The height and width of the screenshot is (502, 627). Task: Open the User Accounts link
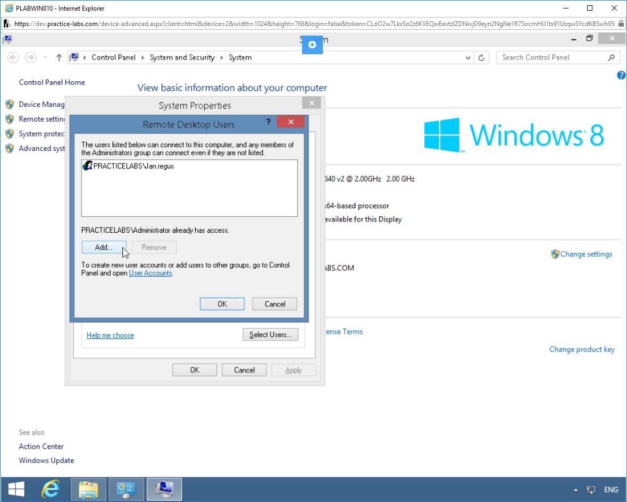[151, 273]
